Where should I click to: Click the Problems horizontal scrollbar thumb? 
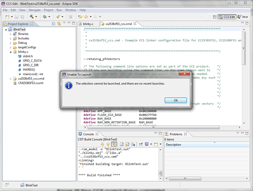coord(185,179)
